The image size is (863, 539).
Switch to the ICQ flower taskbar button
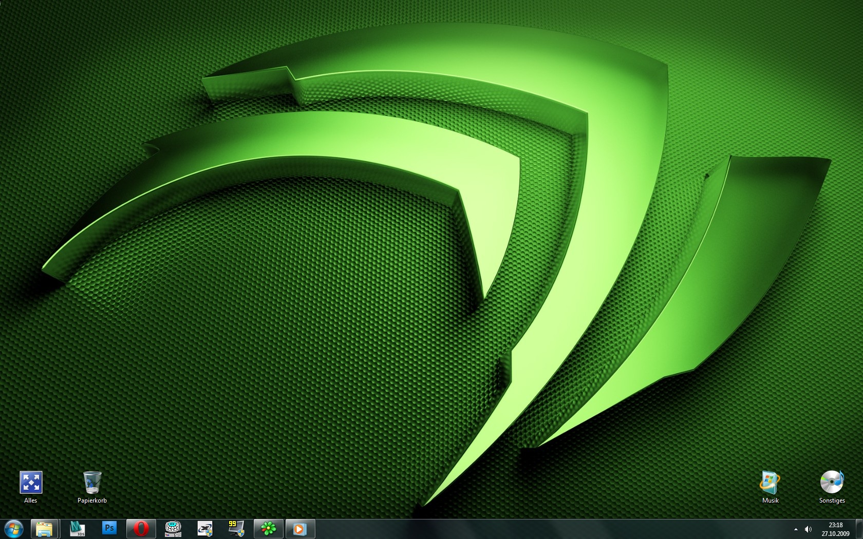[x=268, y=529]
